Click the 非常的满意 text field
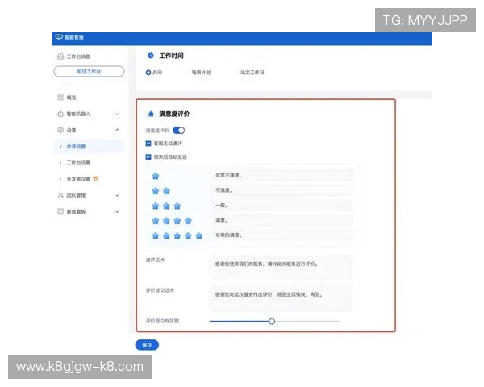Image resolution: width=484 pixels, height=387 pixels. click(x=282, y=235)
